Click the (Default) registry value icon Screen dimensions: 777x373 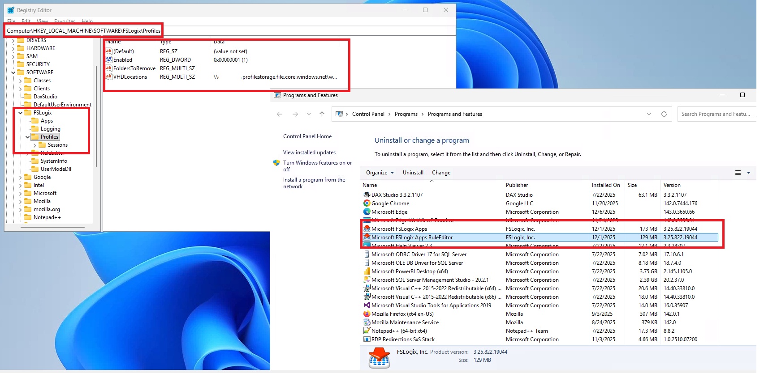[109, 51]
